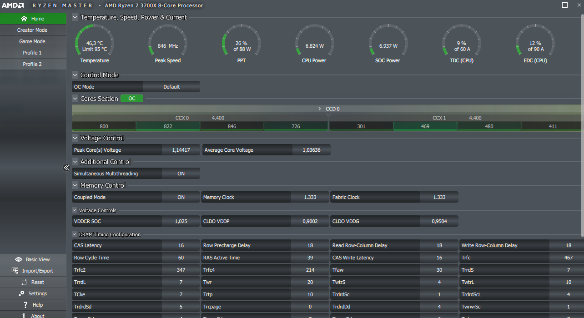Screen dimensions: 584x318
Task: Open Profile 1
Action: [x=33, y=53]
